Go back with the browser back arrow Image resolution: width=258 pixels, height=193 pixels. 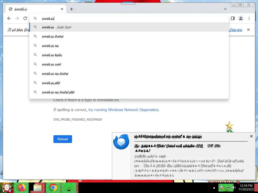click(x=9, y=18)
